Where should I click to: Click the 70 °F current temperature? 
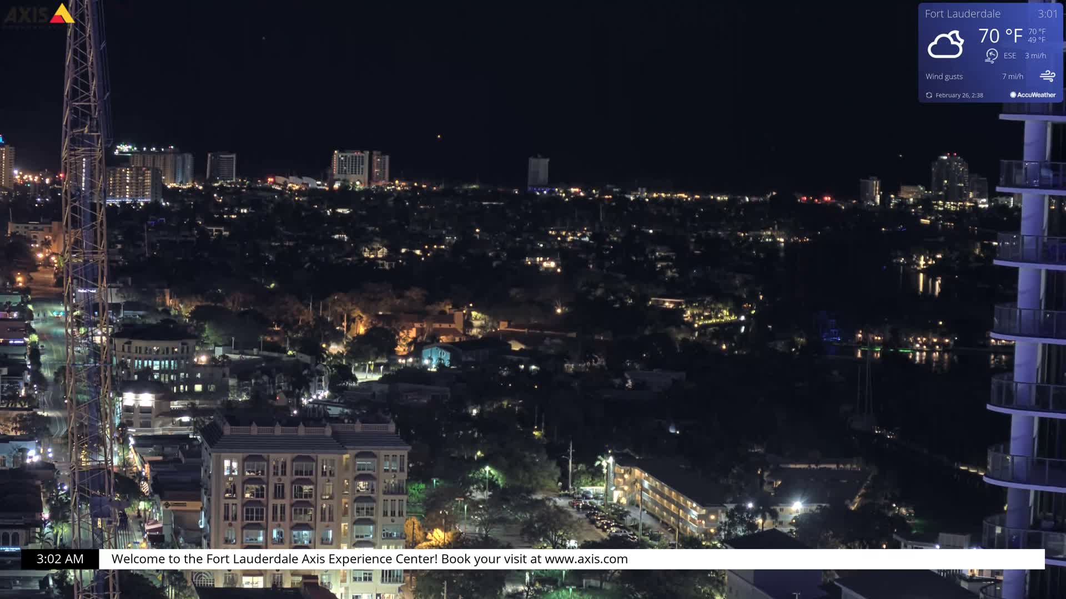pyautogui.click(x=1000, y=36)
